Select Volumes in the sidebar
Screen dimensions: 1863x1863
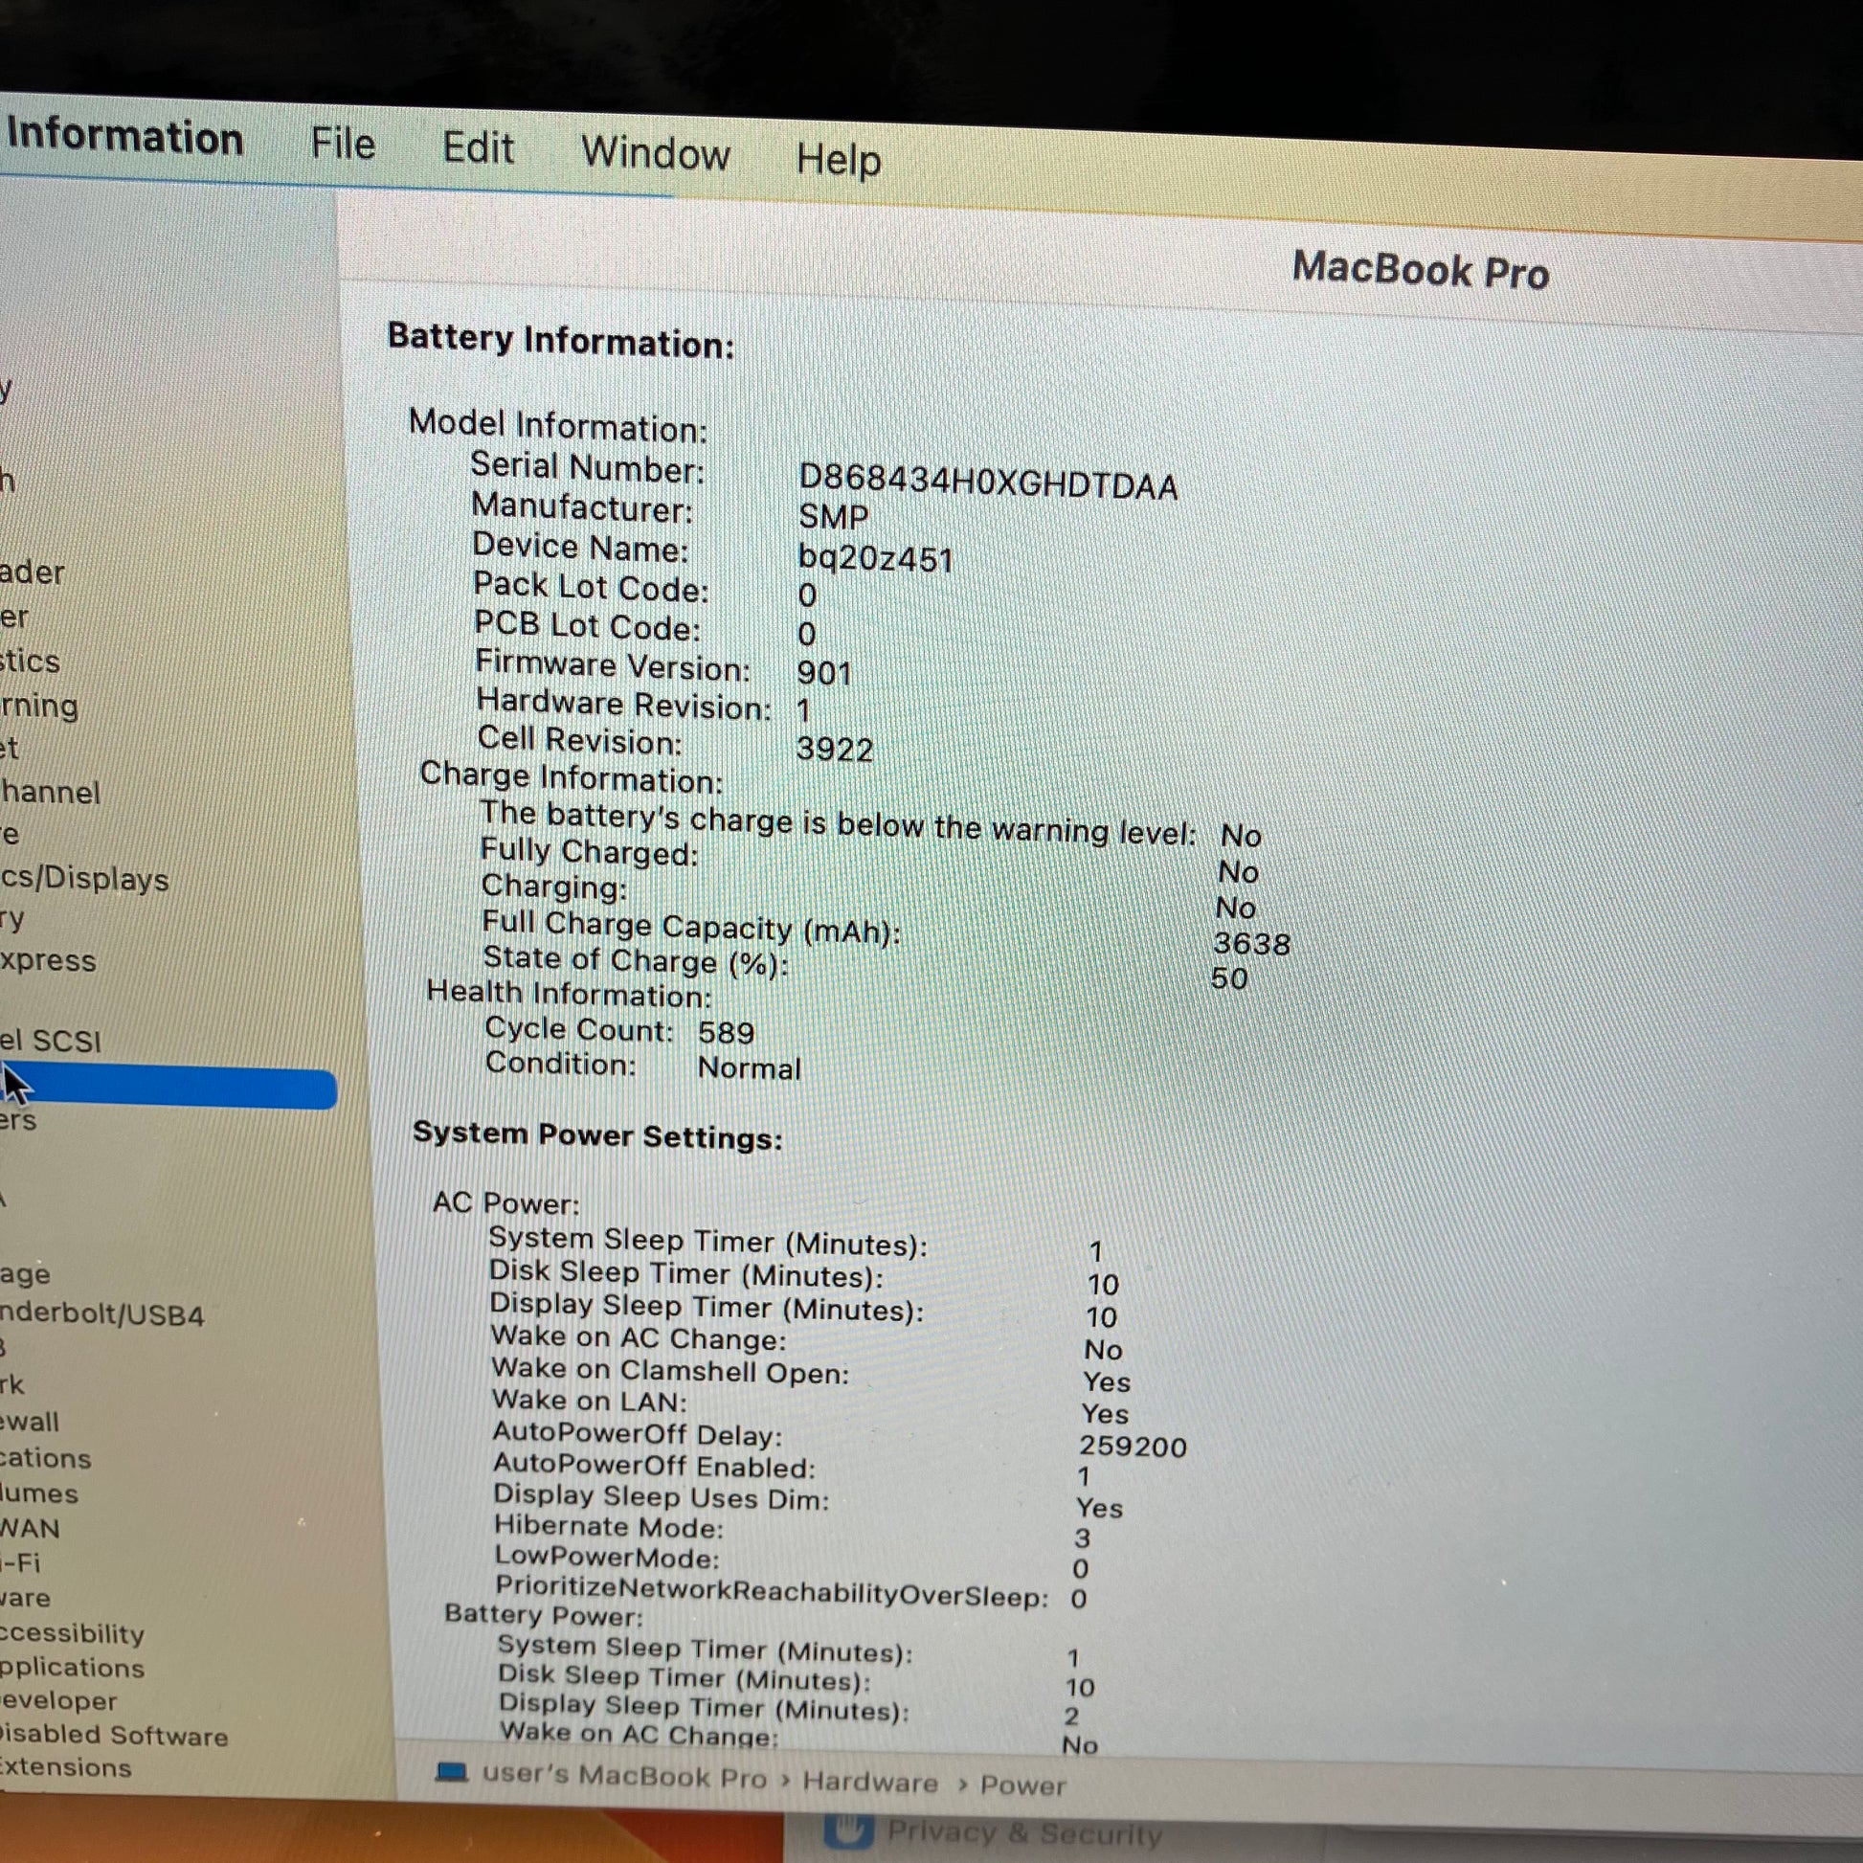39,1493
